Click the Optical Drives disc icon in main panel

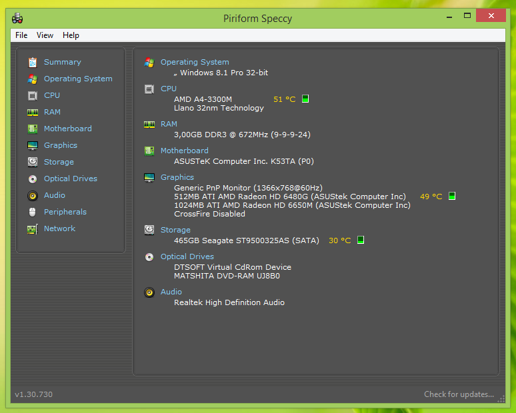(x=149, y=257)
